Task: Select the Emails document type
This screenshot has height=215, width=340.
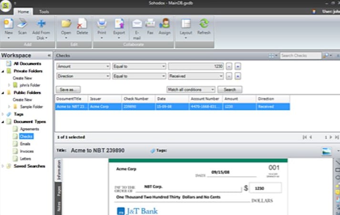Action: [25, 144]
